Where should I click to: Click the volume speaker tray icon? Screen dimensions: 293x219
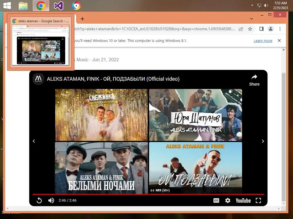pyautogui.click(x=266, y=5)
